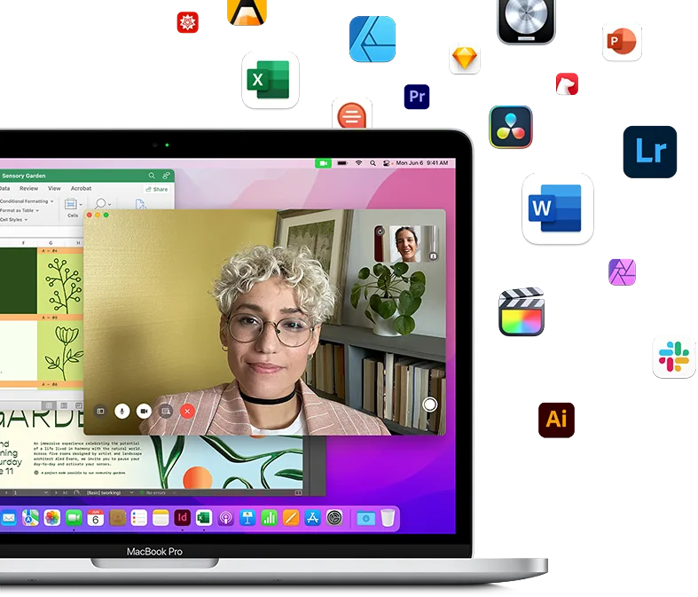Open Calendar from the Dock
Image resolution: width=698 pixels, height=597 pixels.
[95, 518]
